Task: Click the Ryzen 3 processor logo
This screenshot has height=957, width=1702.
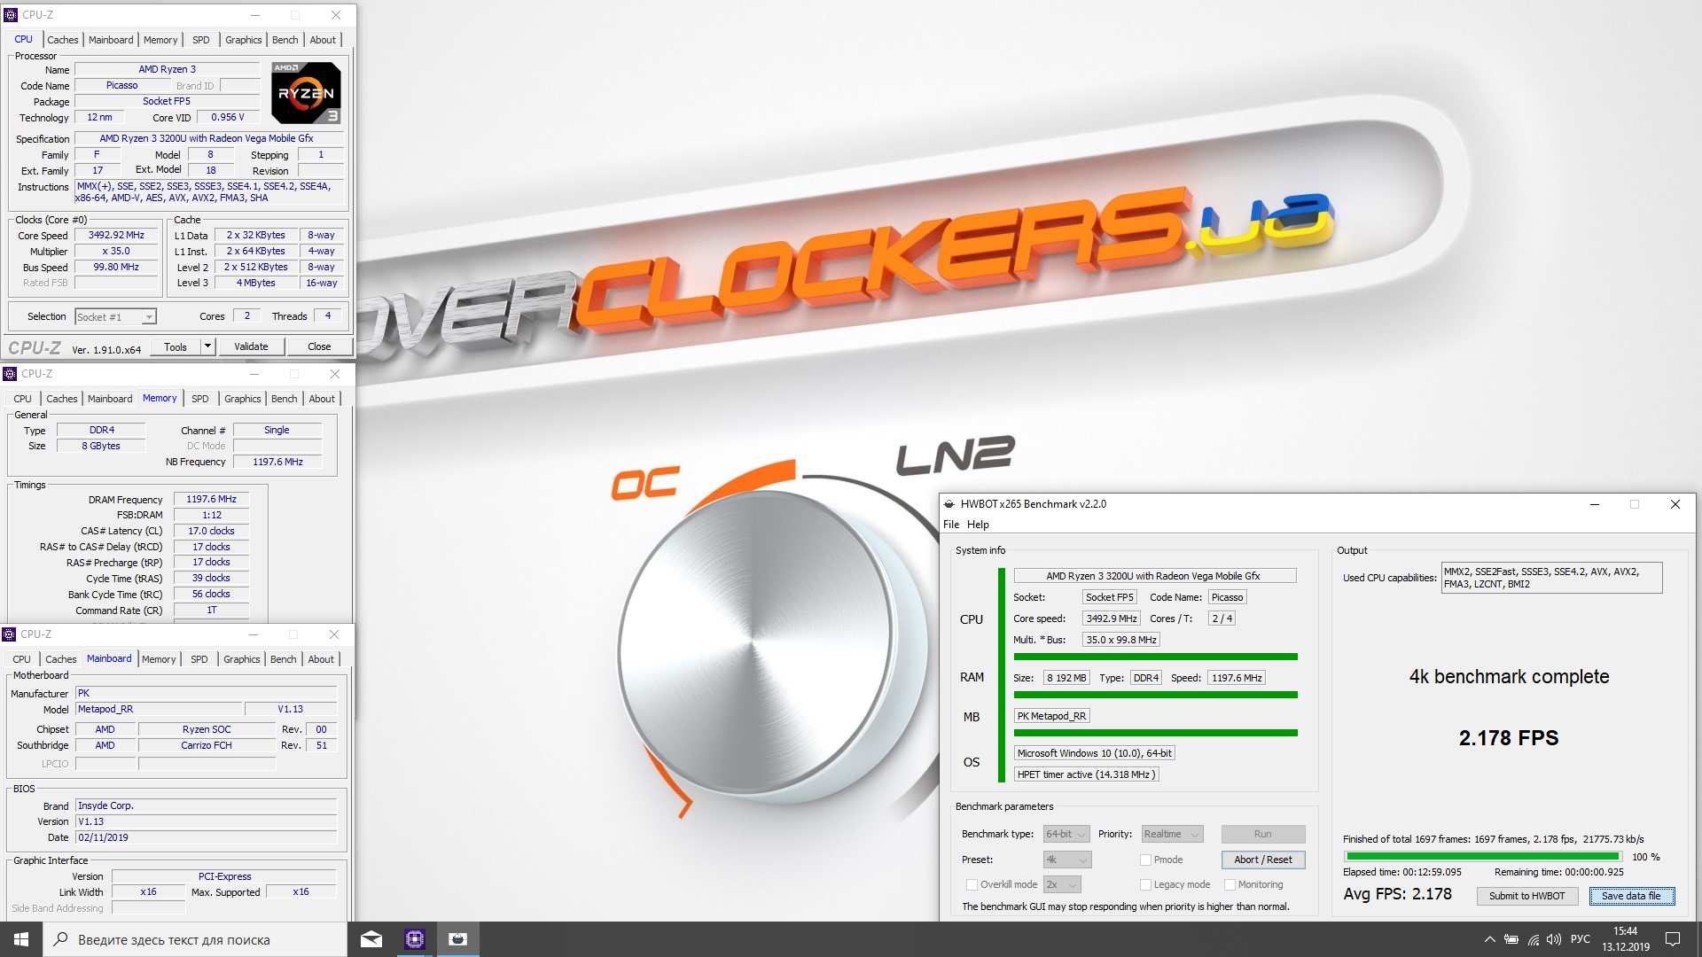Action: [x=306, y=92]
